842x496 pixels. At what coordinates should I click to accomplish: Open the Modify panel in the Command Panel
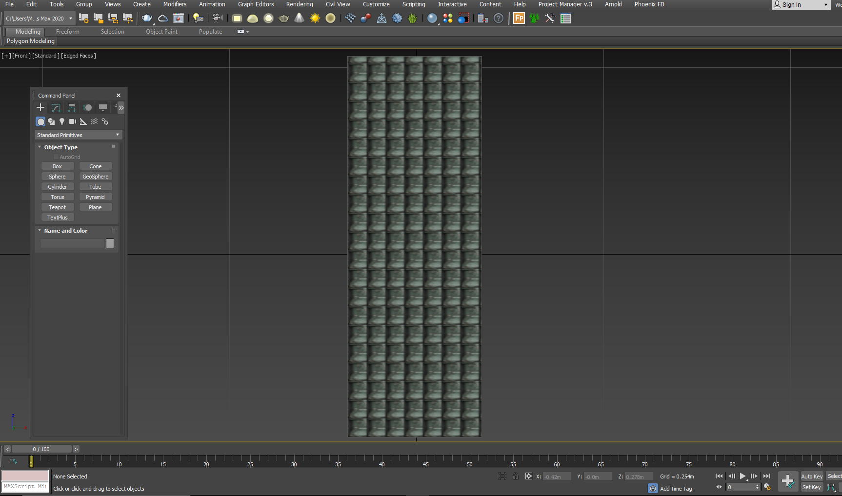(x=56, y=107)
